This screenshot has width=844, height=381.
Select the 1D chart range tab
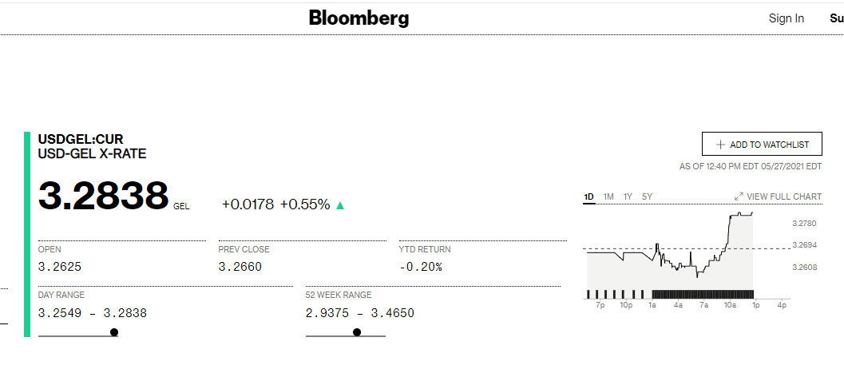589,196
